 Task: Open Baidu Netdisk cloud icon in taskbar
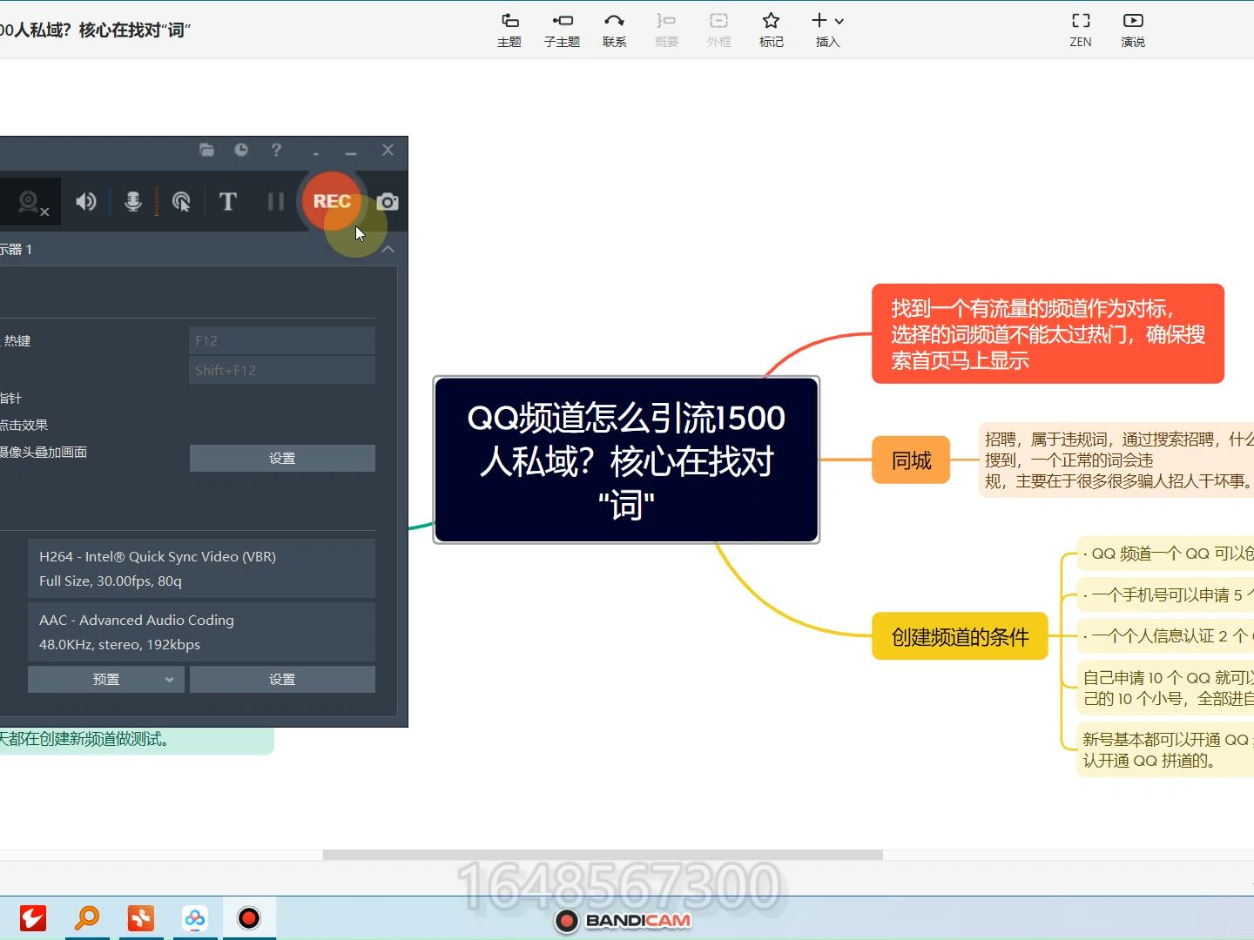[195, 918]
